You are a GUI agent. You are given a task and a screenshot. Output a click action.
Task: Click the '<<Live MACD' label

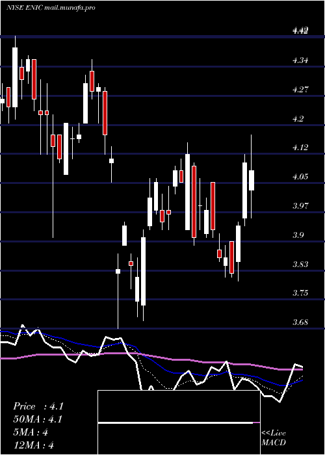pos(274,437)
